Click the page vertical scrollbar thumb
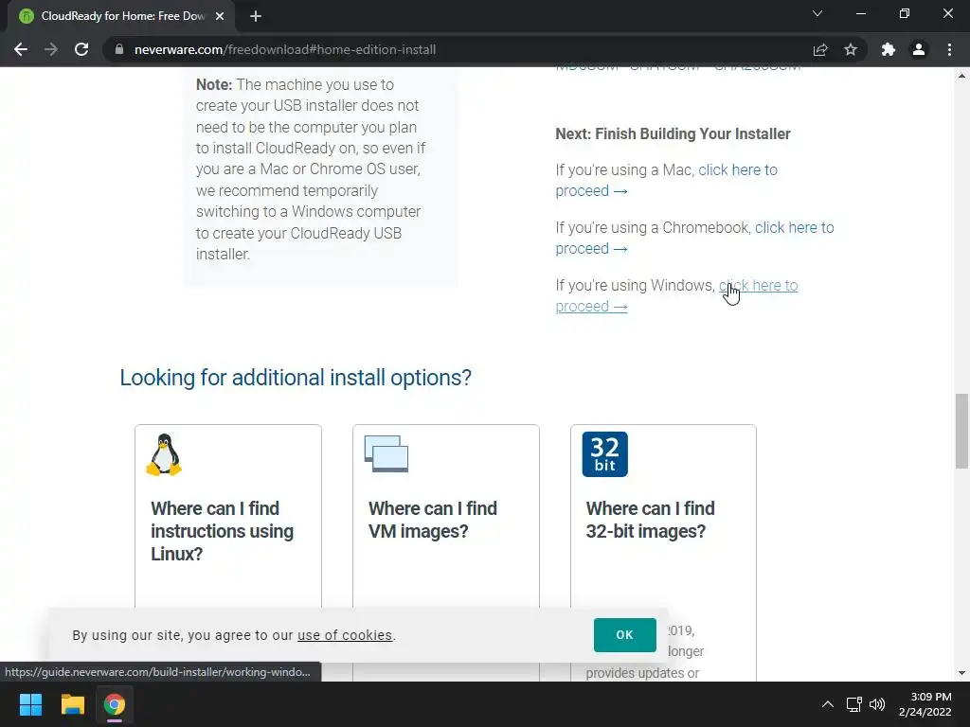Viewport: 970px width, 727px height. (961, 431)
